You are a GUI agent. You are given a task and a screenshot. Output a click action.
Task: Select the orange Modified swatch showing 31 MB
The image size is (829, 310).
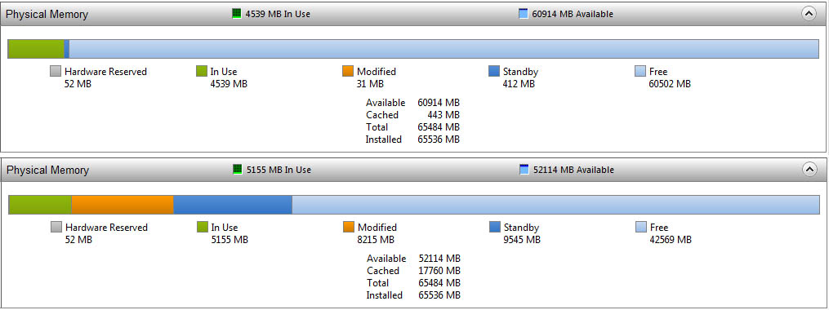(x=347, y=71)
